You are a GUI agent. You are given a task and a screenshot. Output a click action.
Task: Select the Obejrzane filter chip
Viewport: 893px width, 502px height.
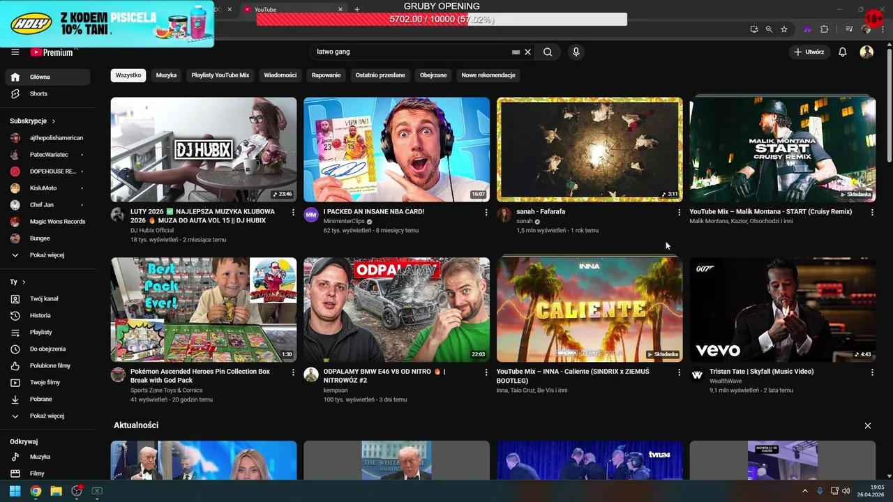tap(433, 75)
